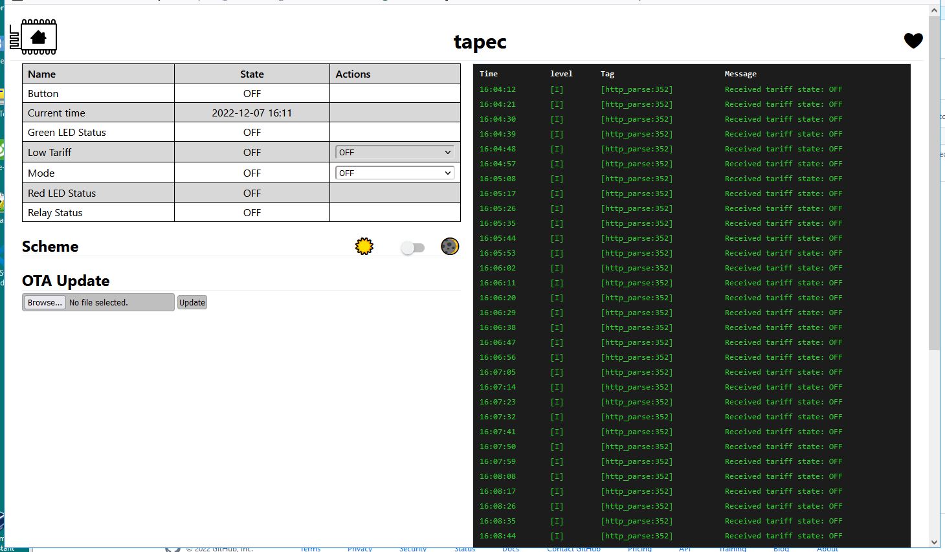
Task: Open the Security link
Action: 412,548
